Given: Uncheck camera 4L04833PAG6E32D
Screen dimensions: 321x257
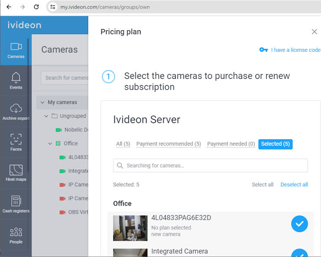Looking at the screenshot, I should (x=299, y=224).
